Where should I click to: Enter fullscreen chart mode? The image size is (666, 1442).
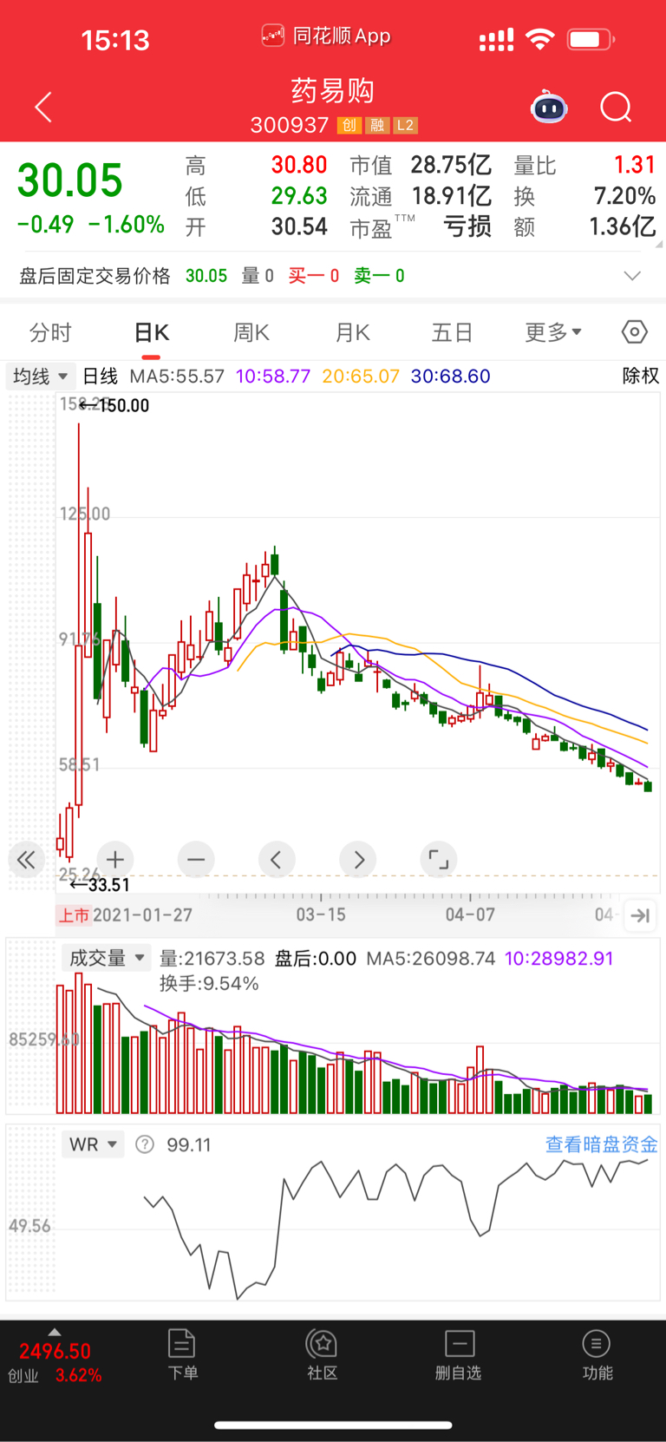pyautogui.click(x=439, y=860)
